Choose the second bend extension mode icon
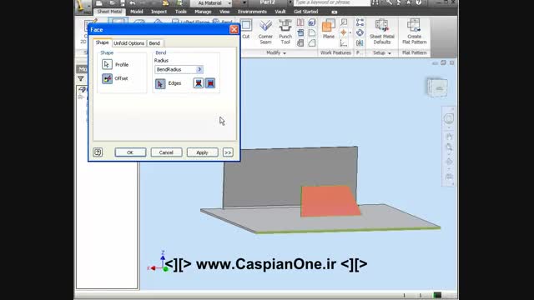Screen dimensions: 534x300 (x=210, y=83)
